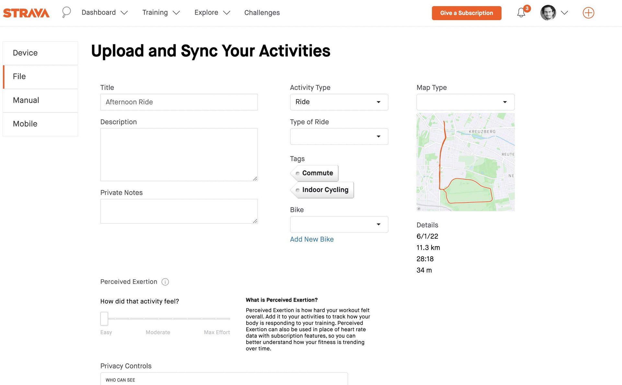Click the profile avatar picture

click(548, 13)
